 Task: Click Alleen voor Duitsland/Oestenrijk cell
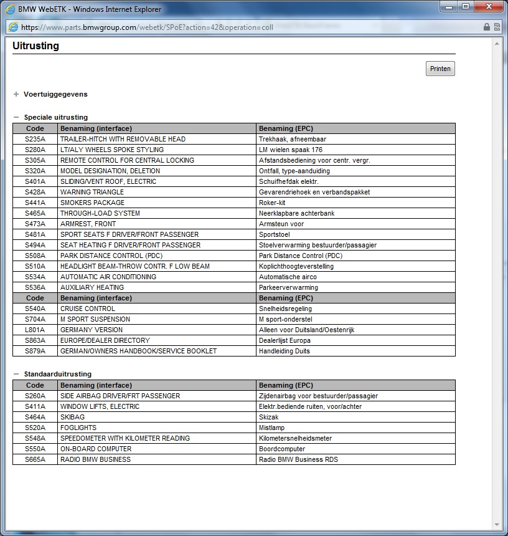coord(355,330)
